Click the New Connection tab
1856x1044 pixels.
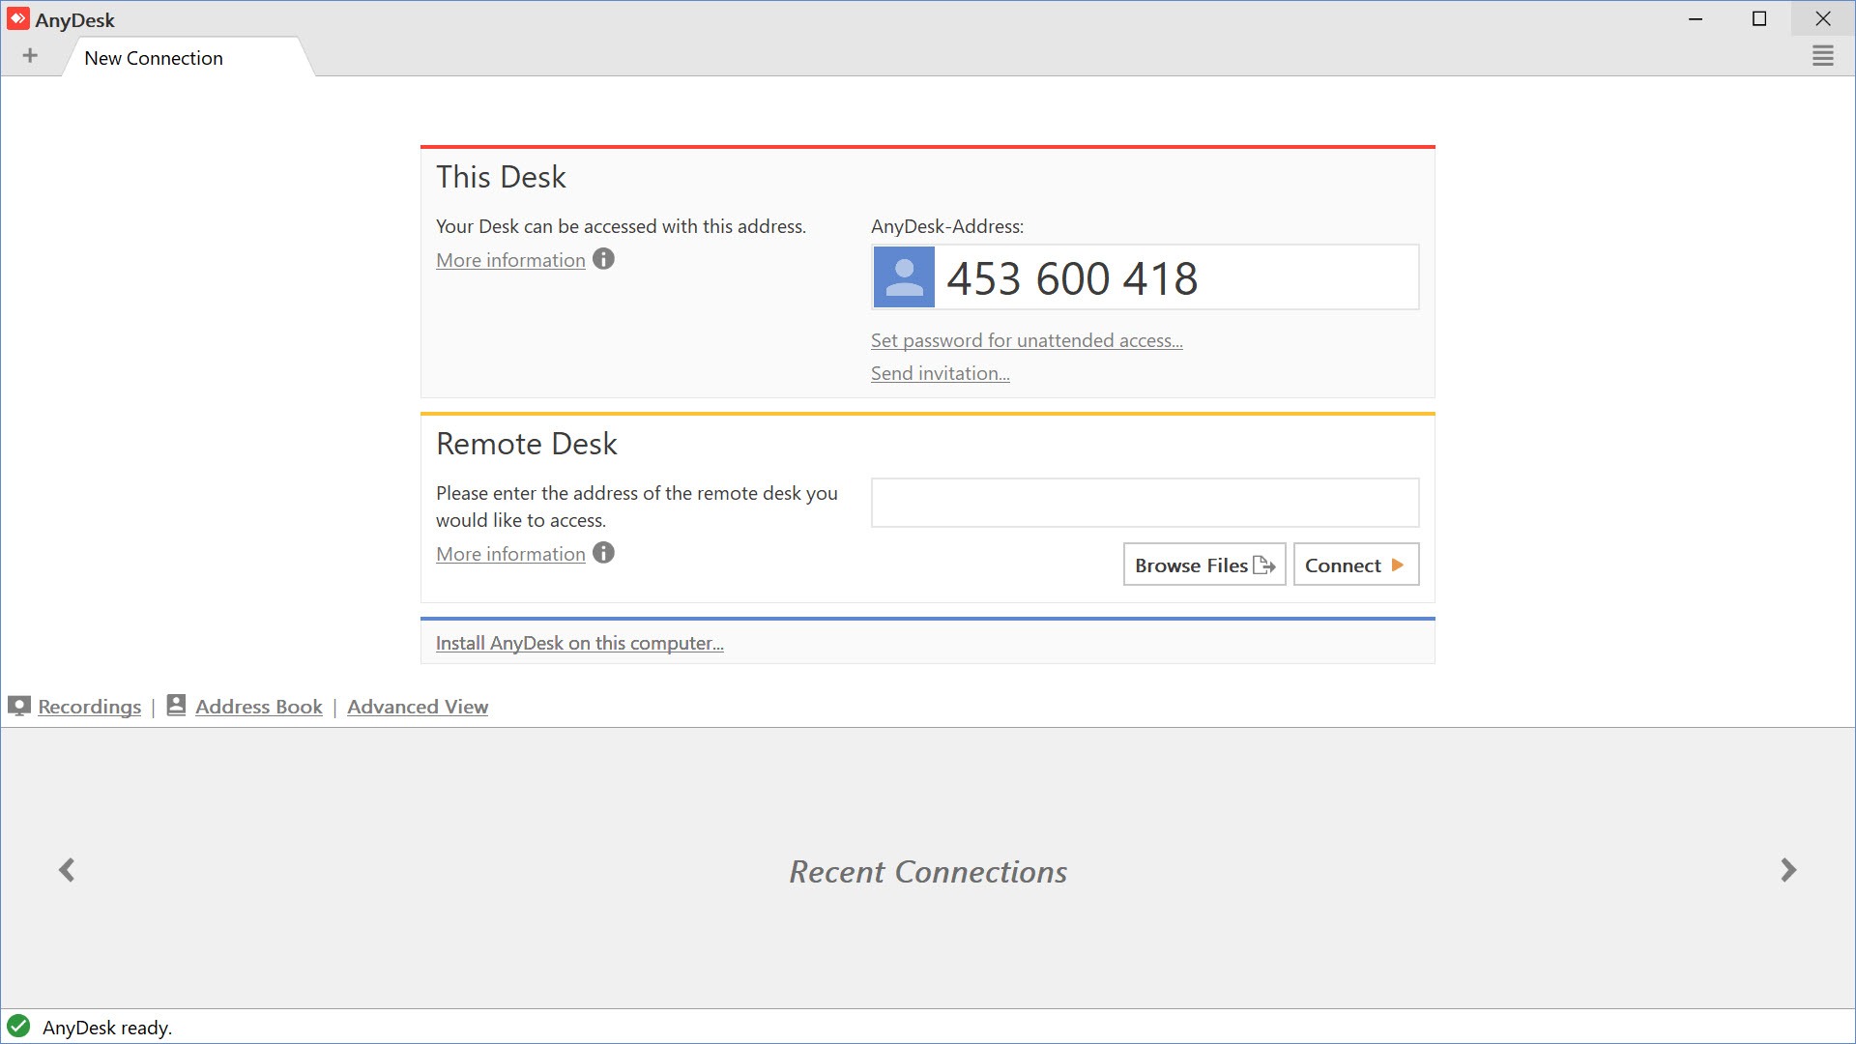point(153,57)
